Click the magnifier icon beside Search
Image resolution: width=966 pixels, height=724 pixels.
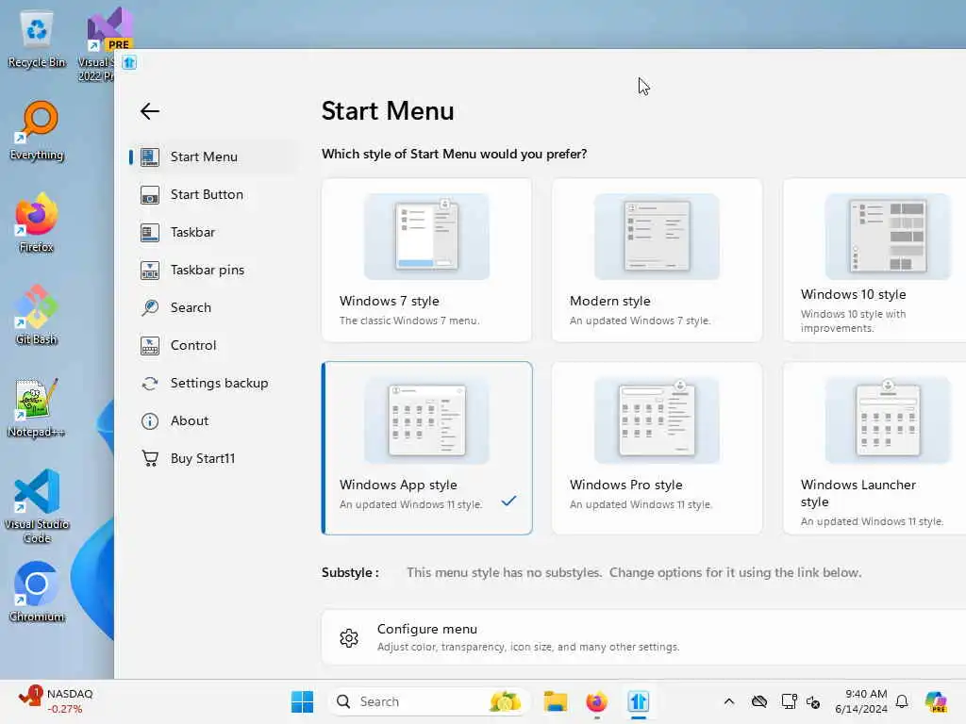(x=150, y=308)
